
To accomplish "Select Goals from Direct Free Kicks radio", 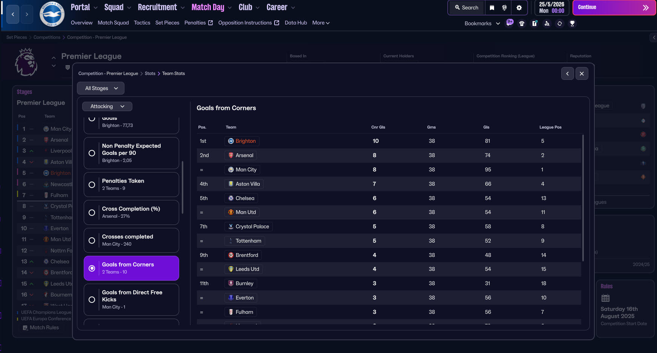I will [x=92, y=300].
